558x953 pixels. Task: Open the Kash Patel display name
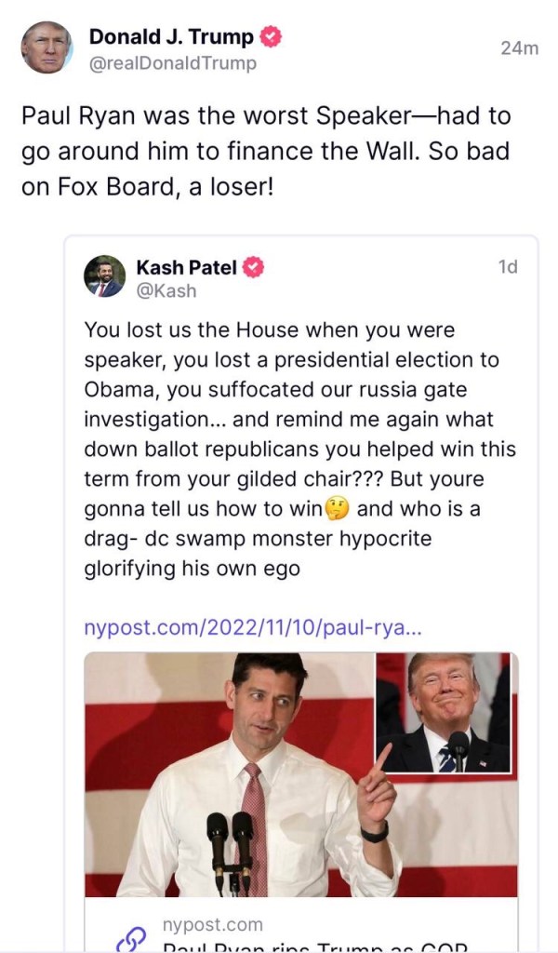tap(186, 267)
